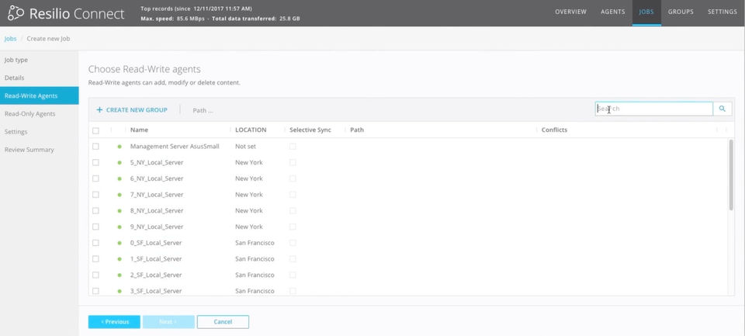Click the Path... toolbar button

click(x=203, y=110)
